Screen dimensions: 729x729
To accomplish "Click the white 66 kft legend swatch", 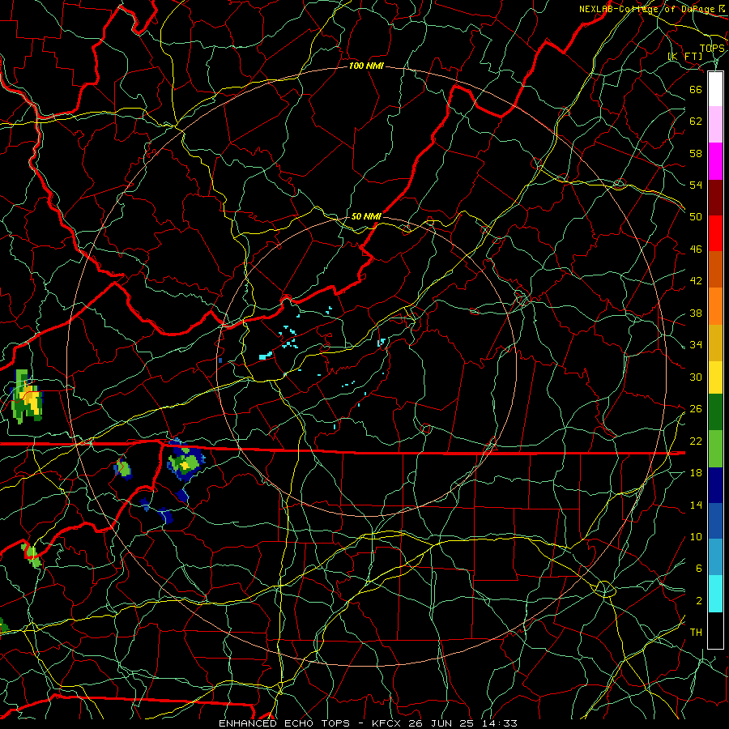I will pos(715,89).
